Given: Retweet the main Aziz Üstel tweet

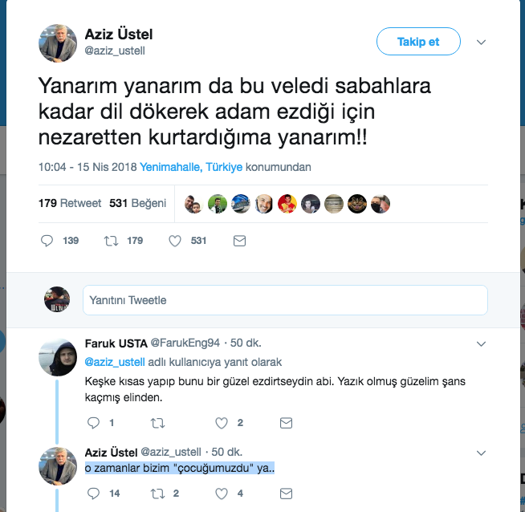Looking at the screenshot, I should point(112,240).
